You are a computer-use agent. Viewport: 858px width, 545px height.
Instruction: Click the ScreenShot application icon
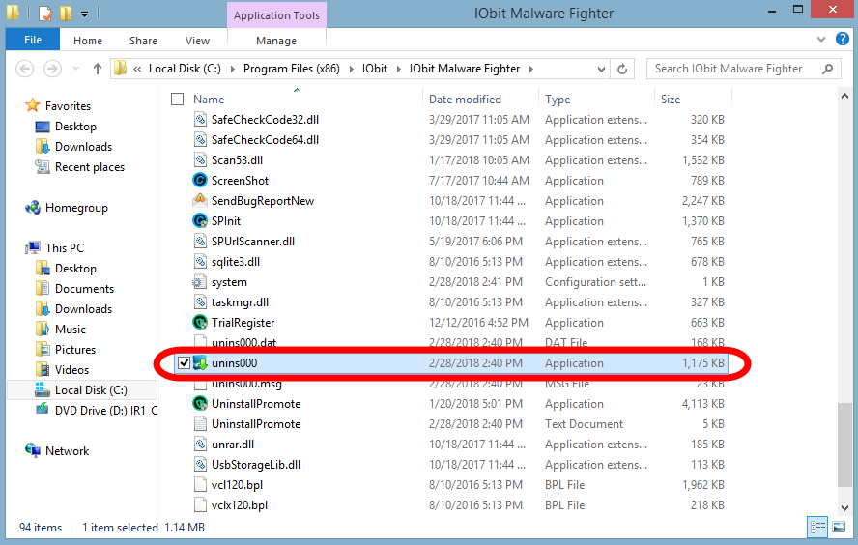coord(200,180)
